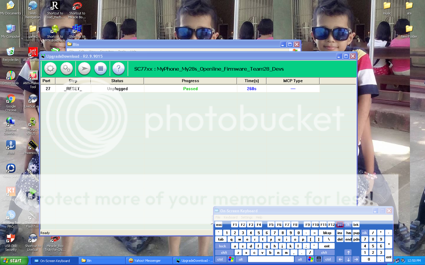
Task: Open the Settings menu in On-Screen Keyboard
Action: [x=247, y=217]
